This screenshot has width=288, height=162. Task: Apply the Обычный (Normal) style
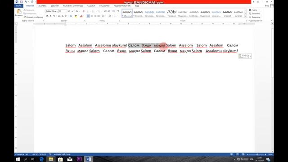[x=127, y=13]
